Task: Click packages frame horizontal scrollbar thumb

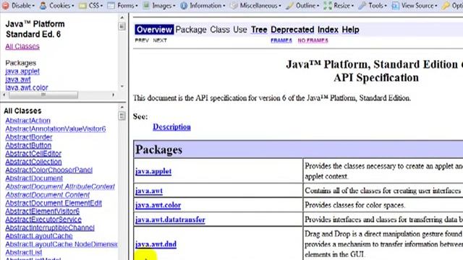Action: [x=43, y=95]
